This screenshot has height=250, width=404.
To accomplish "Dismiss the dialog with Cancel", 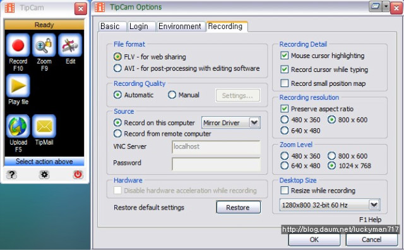I will (x=371, y=240).
